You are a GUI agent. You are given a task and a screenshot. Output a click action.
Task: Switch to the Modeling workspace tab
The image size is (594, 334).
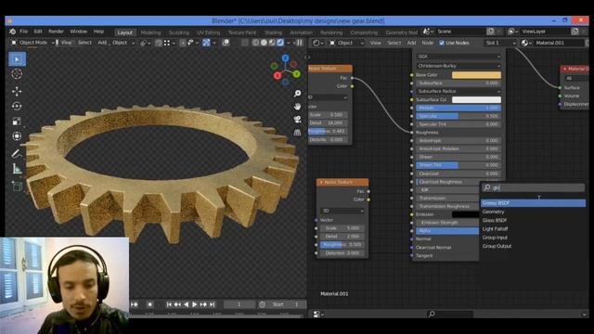150,32
